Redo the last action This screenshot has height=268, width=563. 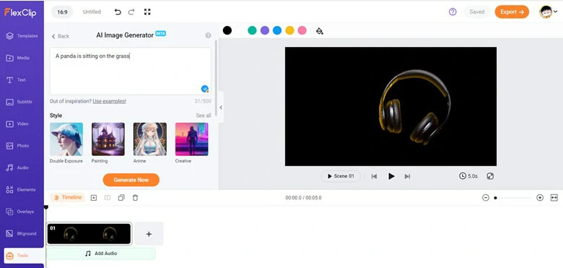pyautogui.click(x=131, y=12)
